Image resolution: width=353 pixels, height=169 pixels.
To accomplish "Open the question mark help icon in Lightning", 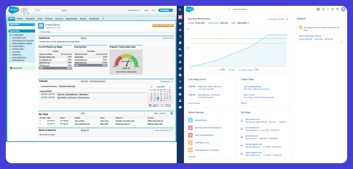I will pos(328,9).
